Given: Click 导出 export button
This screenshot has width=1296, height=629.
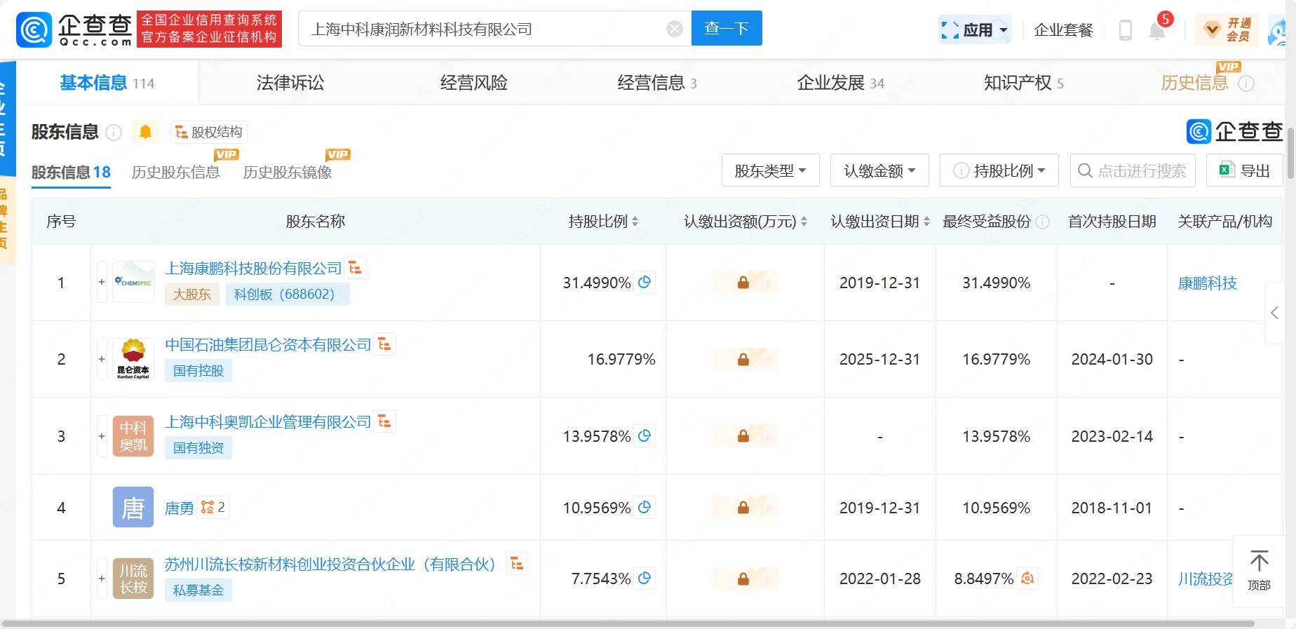Looking at the screenshot, I should [1244, 170].
